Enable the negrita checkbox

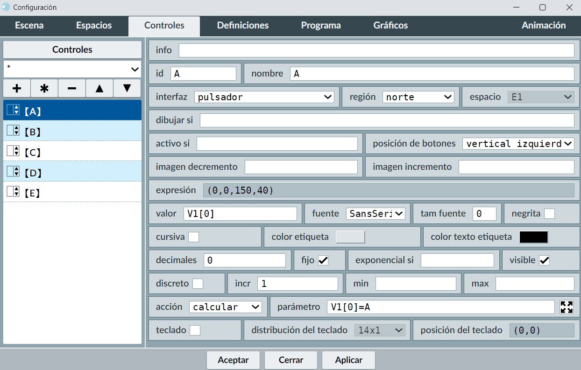550,214
